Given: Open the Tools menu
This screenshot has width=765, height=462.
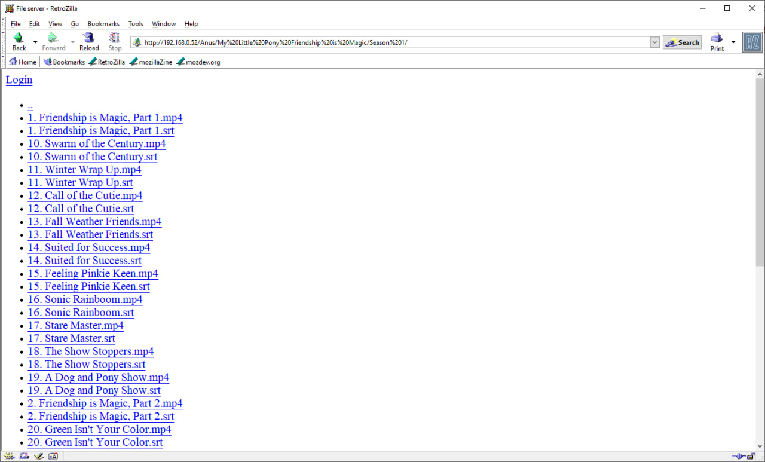Looking at the screenshot, I should click(136, 24).
